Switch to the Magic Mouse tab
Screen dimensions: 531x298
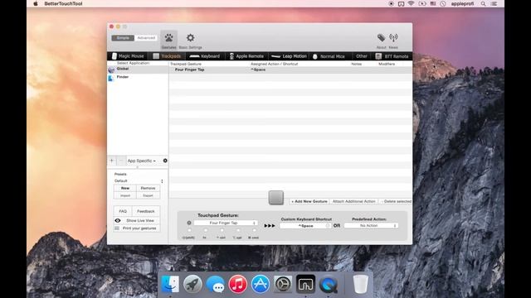point(128,56)
